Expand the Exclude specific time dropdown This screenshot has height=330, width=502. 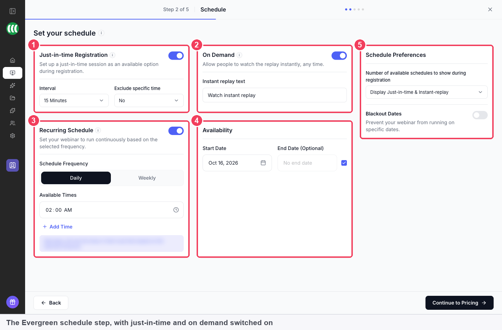tap(149, 100)
